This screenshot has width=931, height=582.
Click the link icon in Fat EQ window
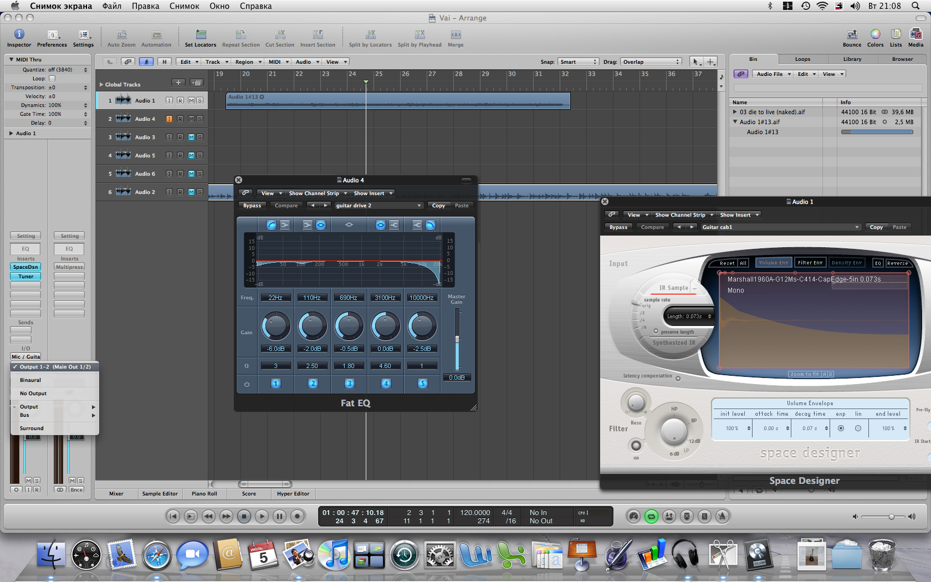point(245,193)
